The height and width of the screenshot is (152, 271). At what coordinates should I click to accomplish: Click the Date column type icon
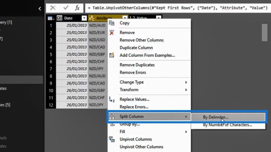pyautogui.click(x=60, y=18)
